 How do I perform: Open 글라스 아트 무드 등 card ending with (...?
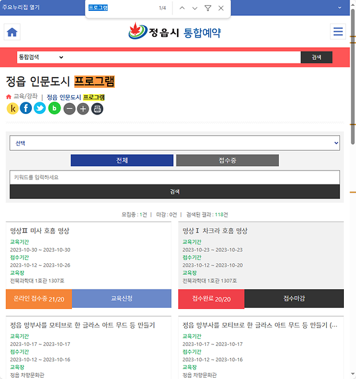click(x=260, y=325)
